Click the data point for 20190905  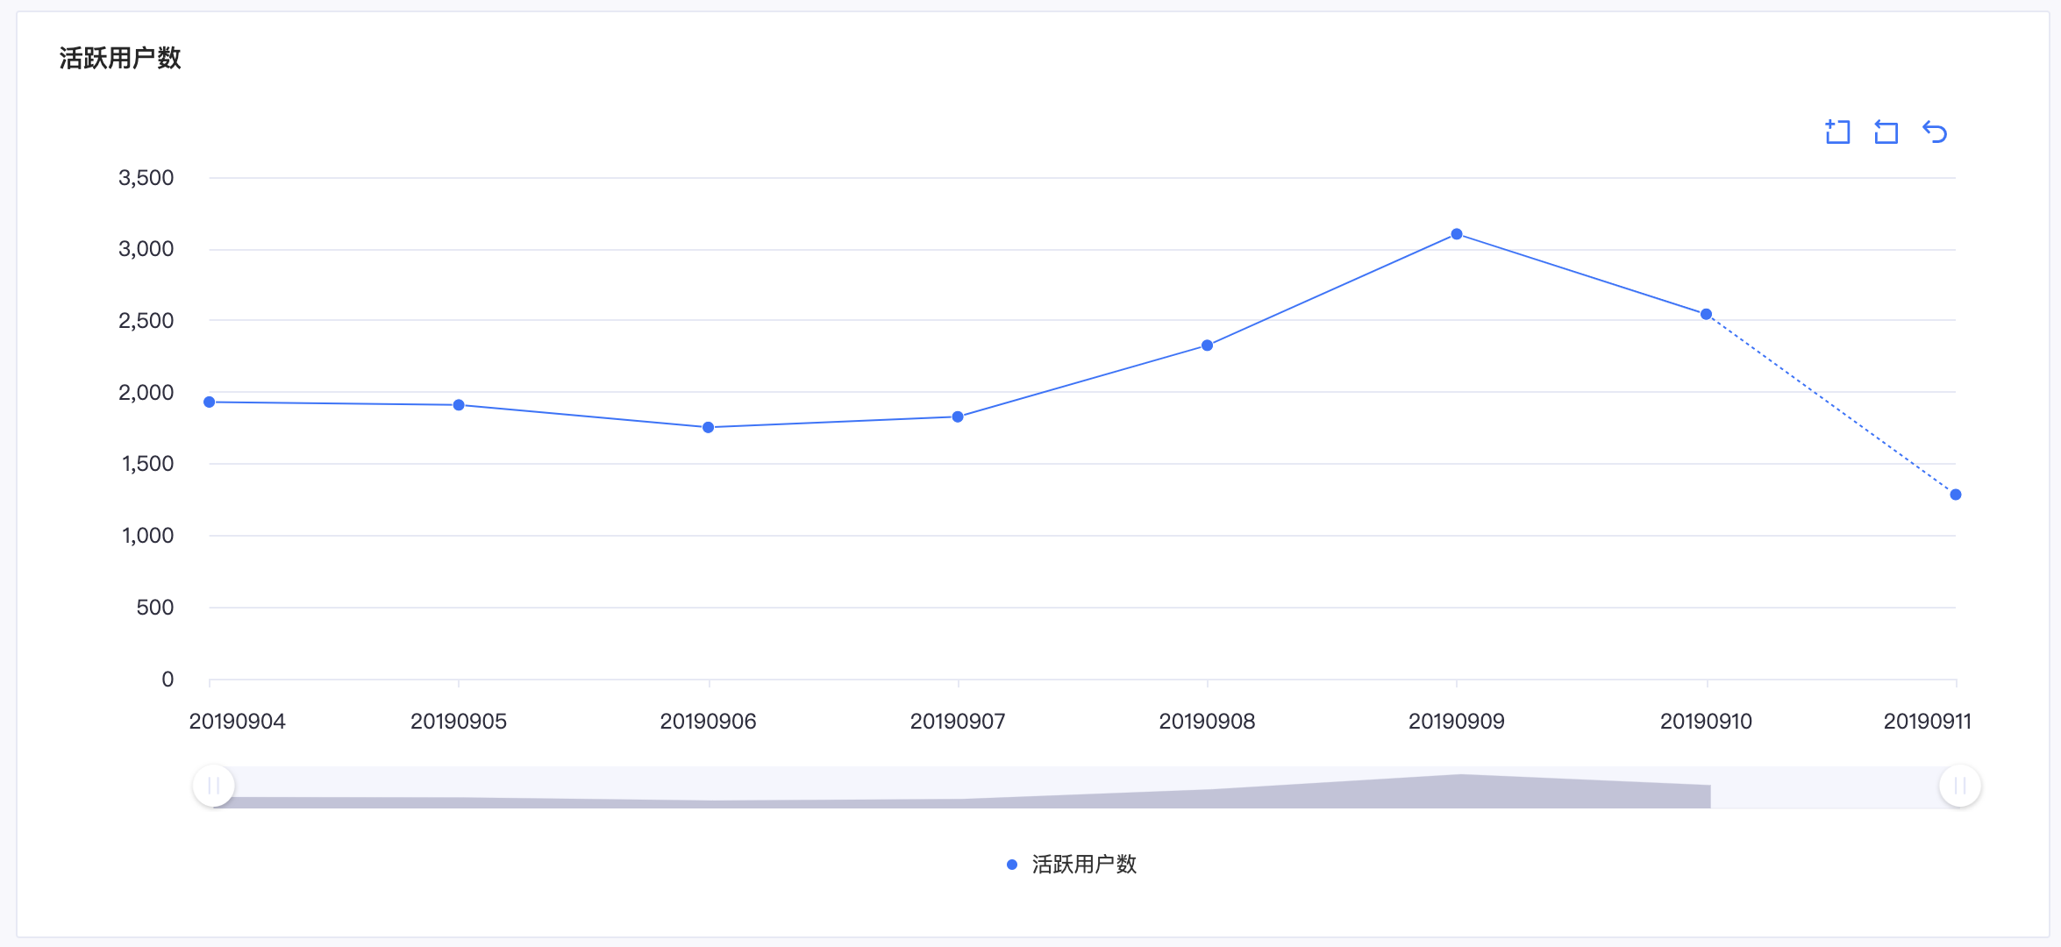[x=459, y=405]
